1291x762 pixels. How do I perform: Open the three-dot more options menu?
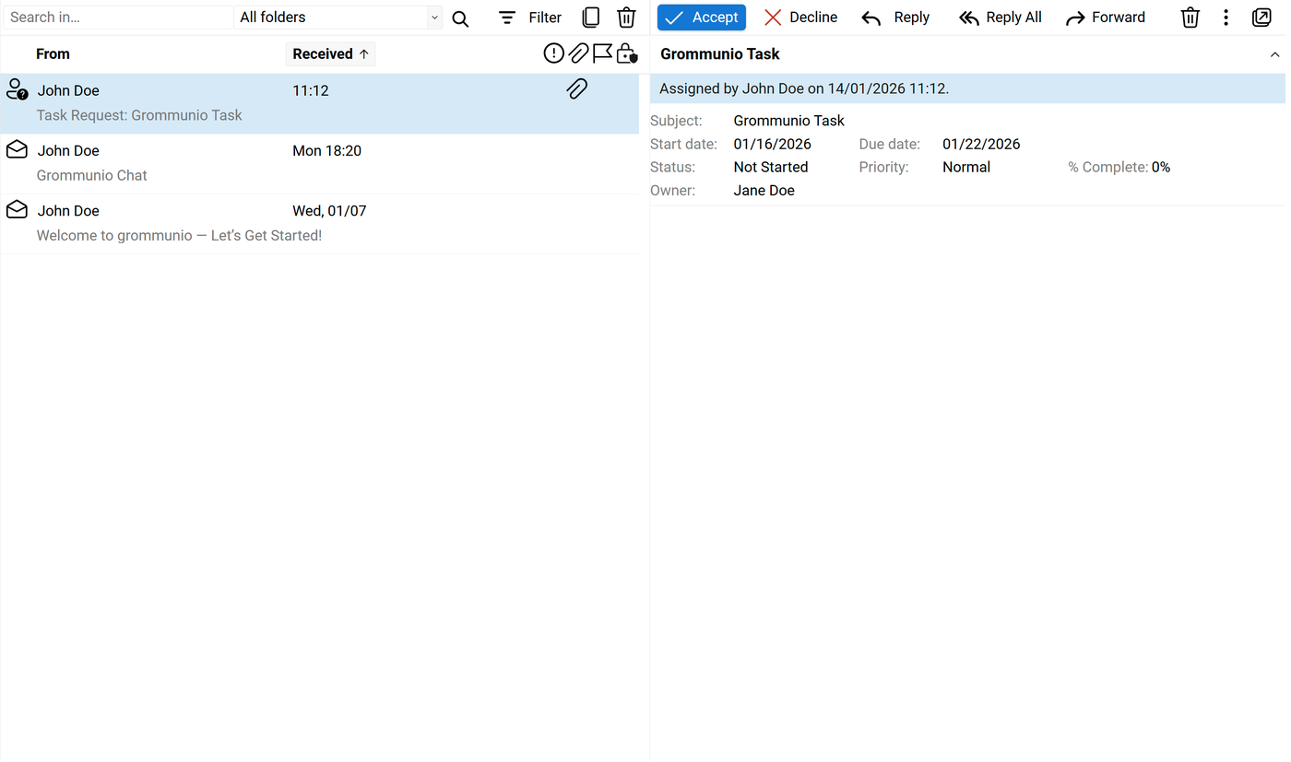[x=1226, y=18]
